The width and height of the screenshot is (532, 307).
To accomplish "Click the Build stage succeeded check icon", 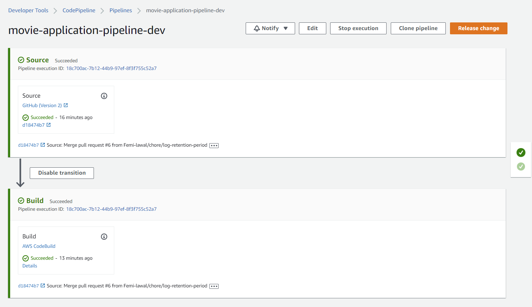I will click(x=21, y=201).
